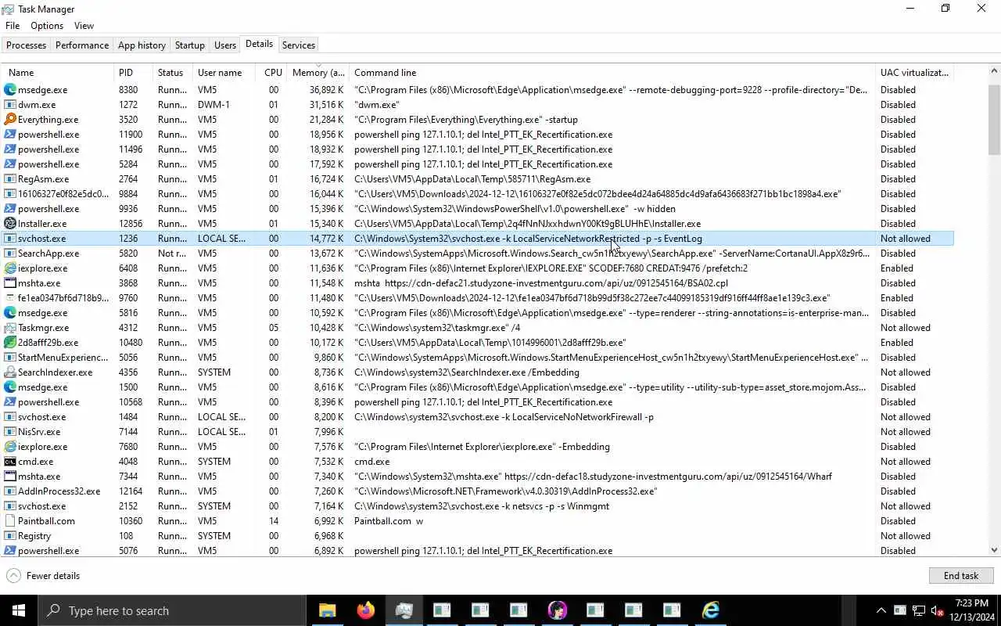Sort by the CPU column header
This screenshot has height=626, width=1001.
coord(272,73)
